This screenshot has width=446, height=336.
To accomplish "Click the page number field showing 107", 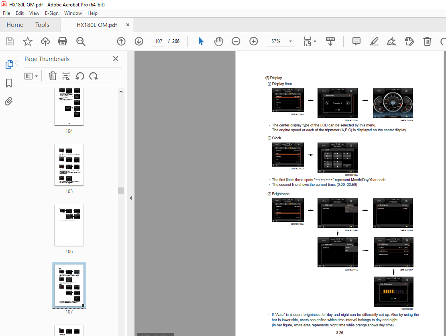I will click(x=159, y=41).
